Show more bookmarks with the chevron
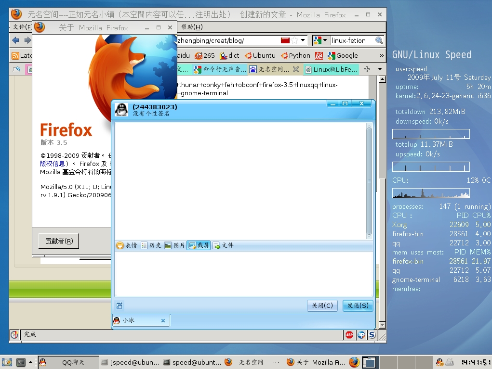This screenshot has width=492, height=369. click(382, 56)
